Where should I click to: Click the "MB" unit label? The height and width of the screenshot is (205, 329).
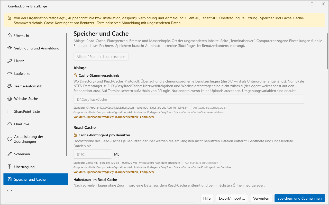[117, 154]
